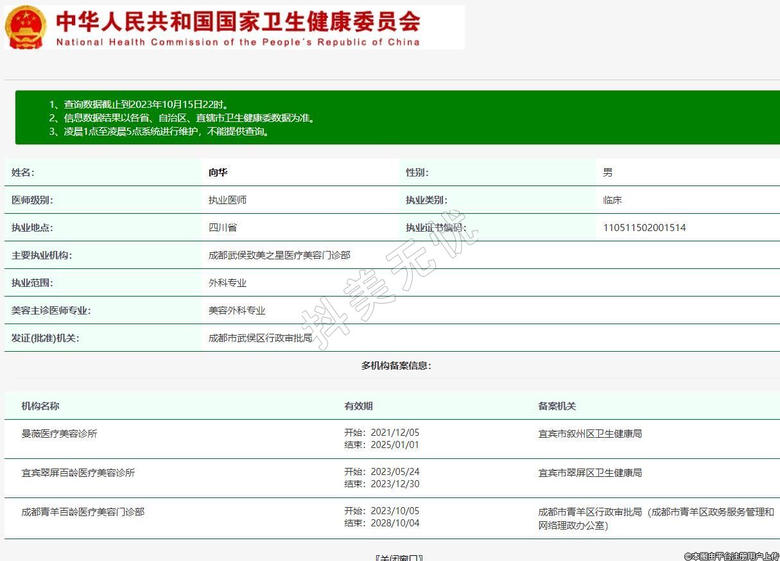The width and height of the screenshot is (780, 561).
Task: Click the 中华人民共和国国家卫生健康委员会 header title
Action: pyautogui.click(x=238, y=22)
